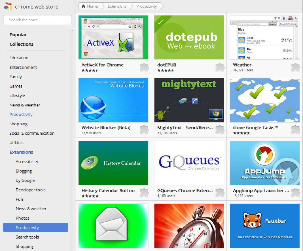This screenshot has height=251, width=303.
Task: Click the '13,578 users' text
Action: pyautogui.click(x=91, y=133)
